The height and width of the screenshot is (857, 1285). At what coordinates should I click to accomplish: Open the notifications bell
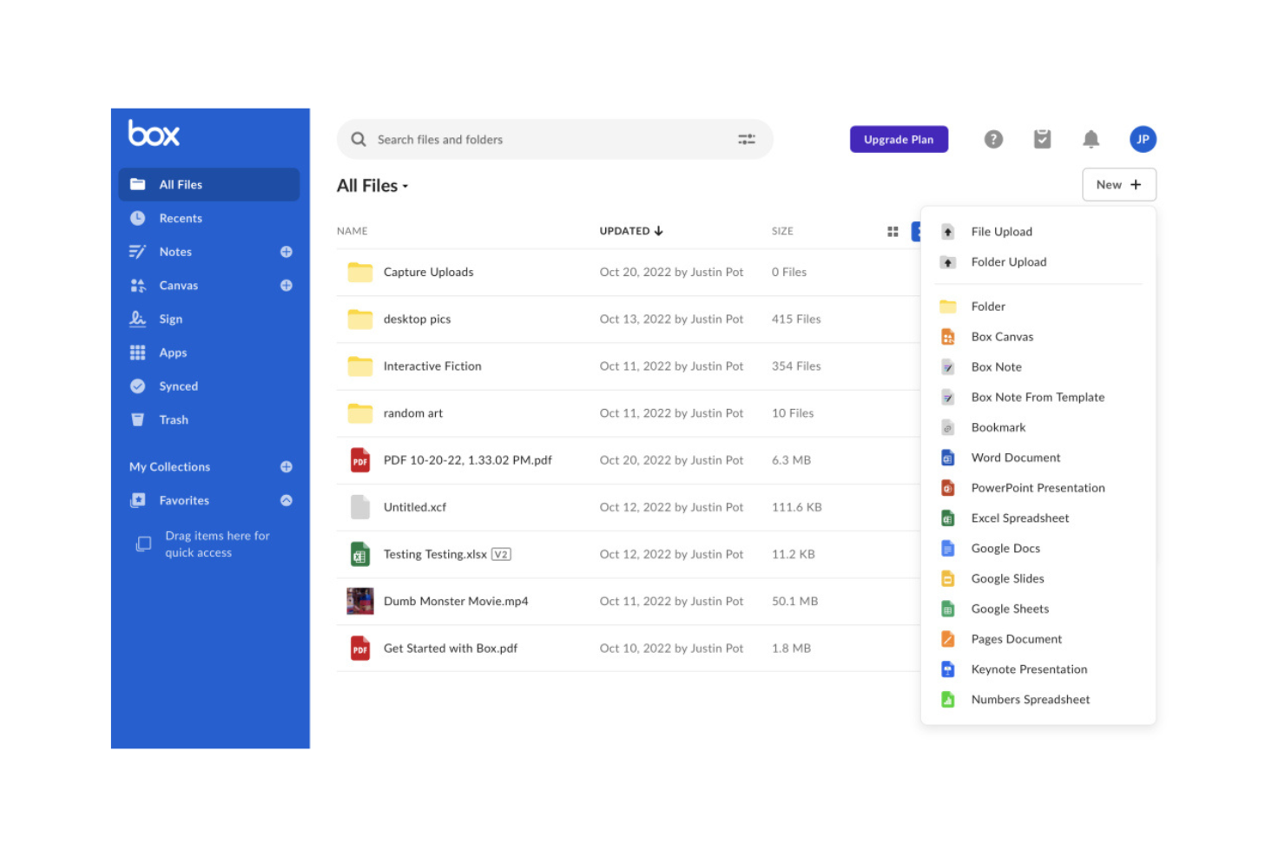pos(1091,139)
